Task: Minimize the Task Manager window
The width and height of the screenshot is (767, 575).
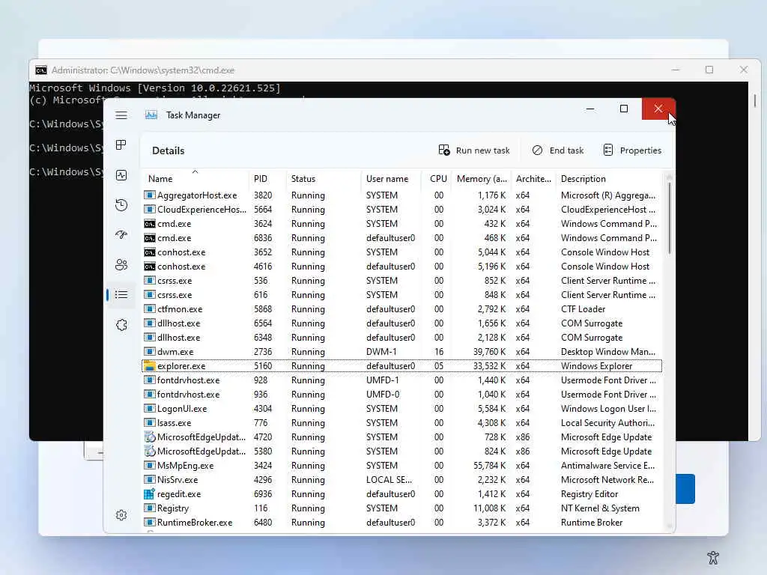Action: [590, 109]
